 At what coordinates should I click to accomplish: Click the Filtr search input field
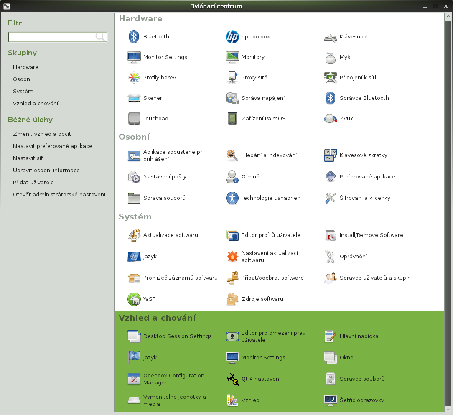click(x=58, y=37)
